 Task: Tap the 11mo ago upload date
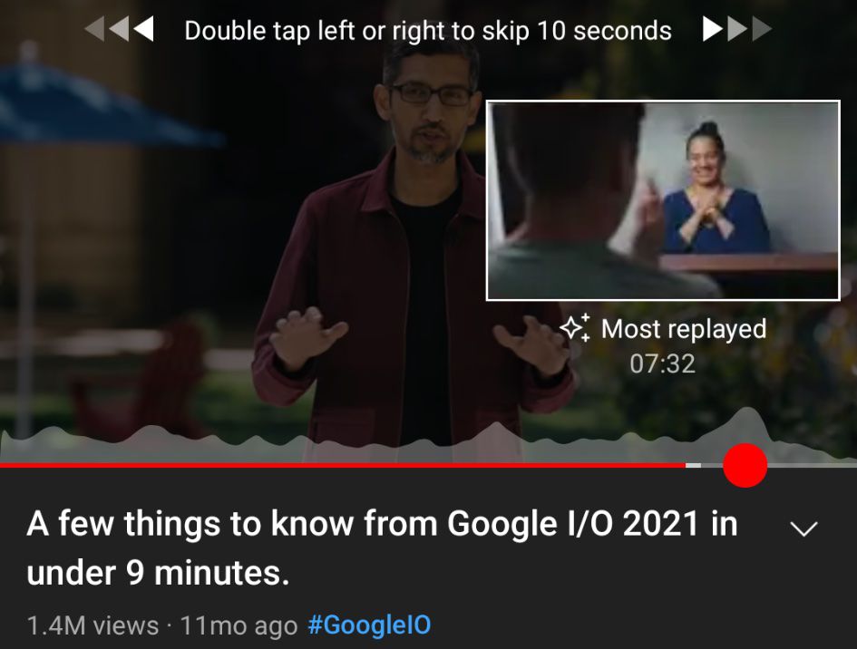point(239,625)
